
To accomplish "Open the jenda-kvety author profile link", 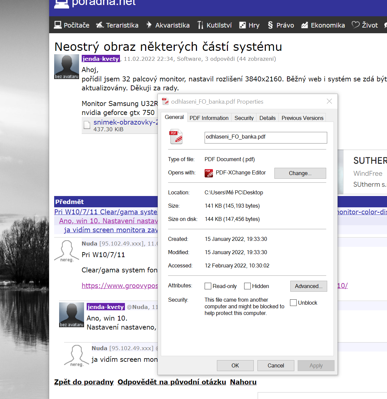I will click(101, 59).
